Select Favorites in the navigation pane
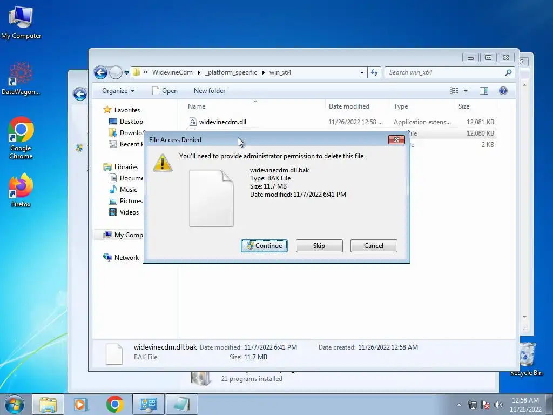The image size is (553, 415). click(127, 110)
